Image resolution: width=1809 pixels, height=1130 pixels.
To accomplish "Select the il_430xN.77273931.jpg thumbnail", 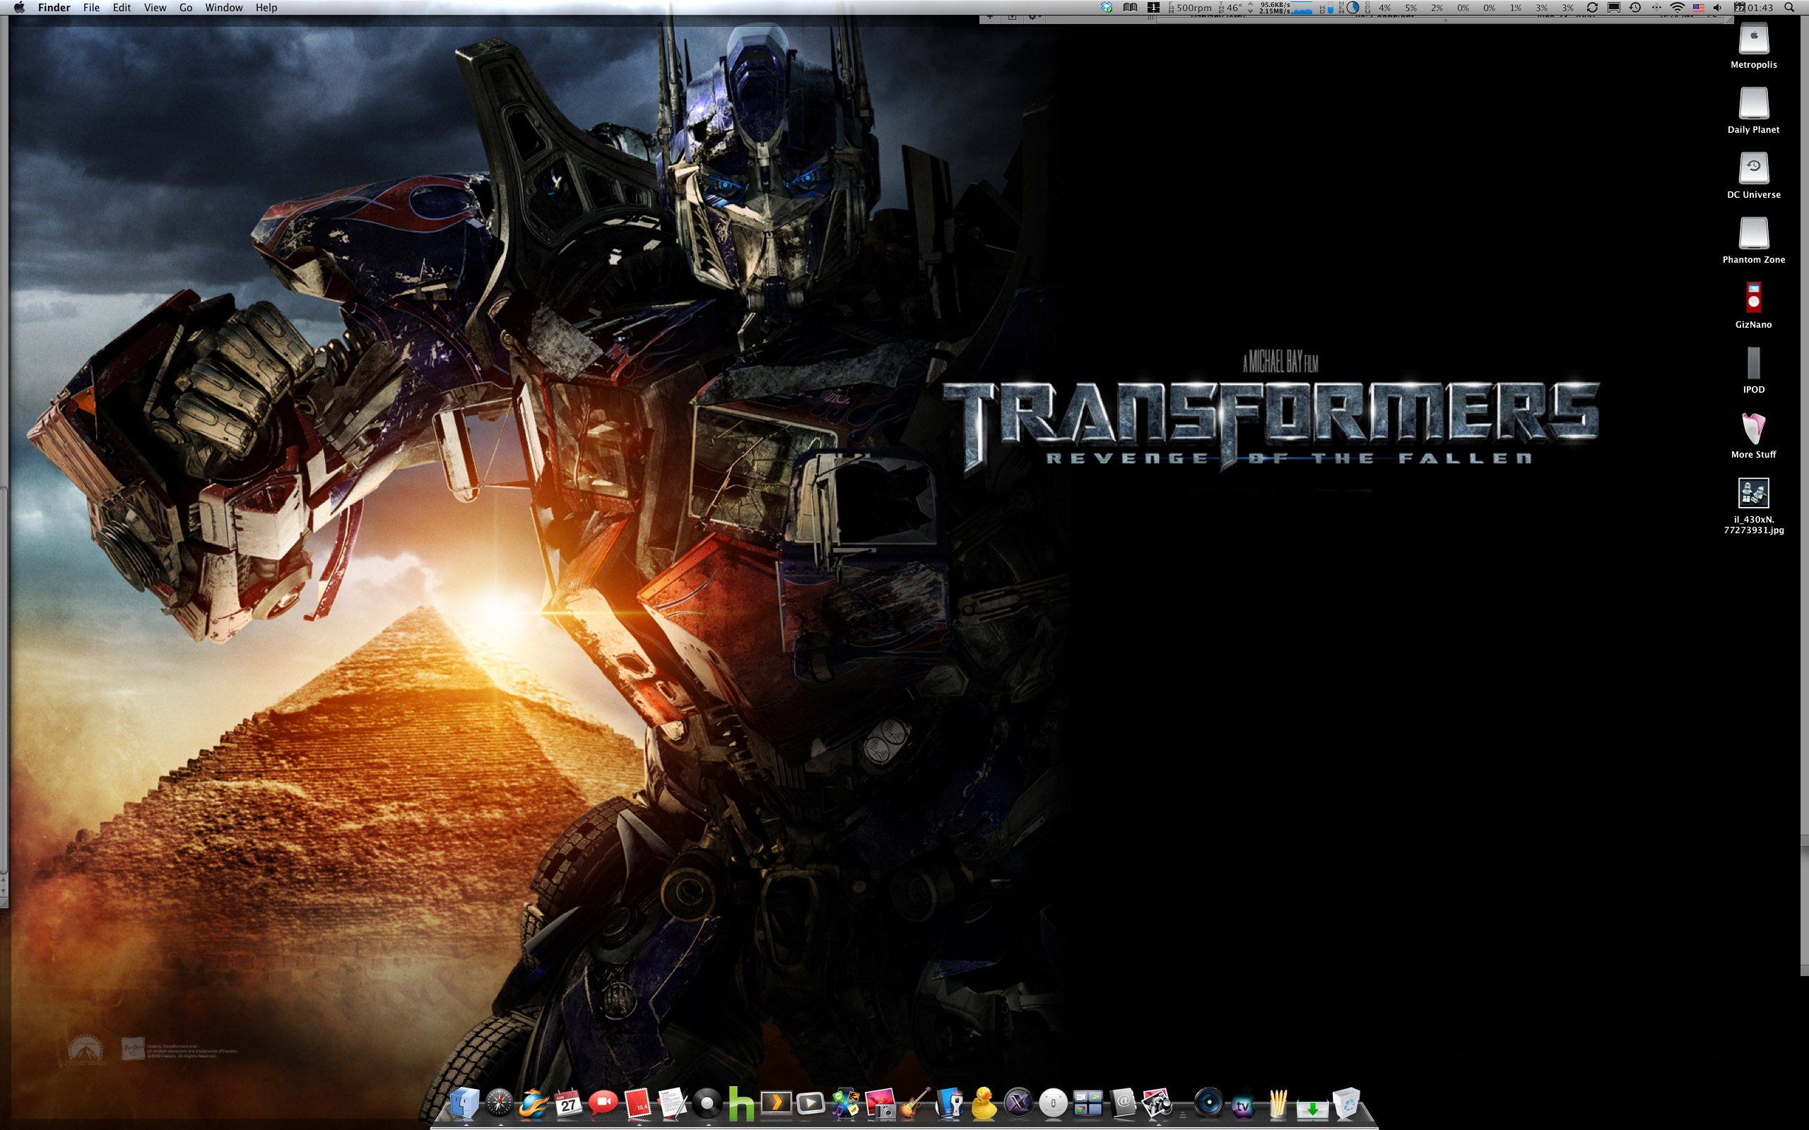I will pos(1753,493).
